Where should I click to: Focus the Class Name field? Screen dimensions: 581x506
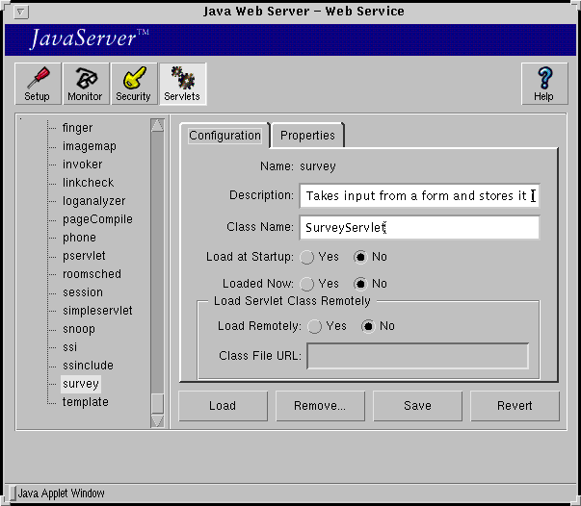click(419, 227)
